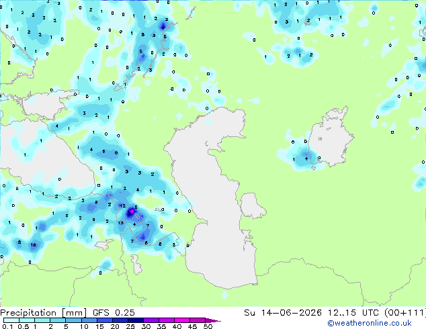Click the 1–2 mm legend color swatch
Viewport: 426px width, 329px height.
click(42, 320)
